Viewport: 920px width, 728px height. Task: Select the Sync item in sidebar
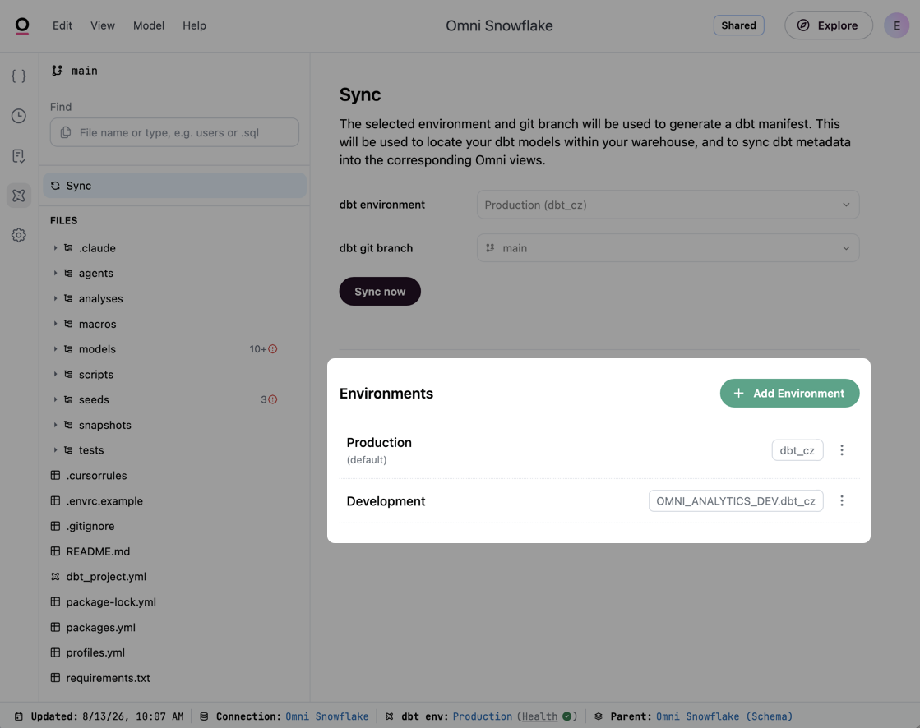175,186
